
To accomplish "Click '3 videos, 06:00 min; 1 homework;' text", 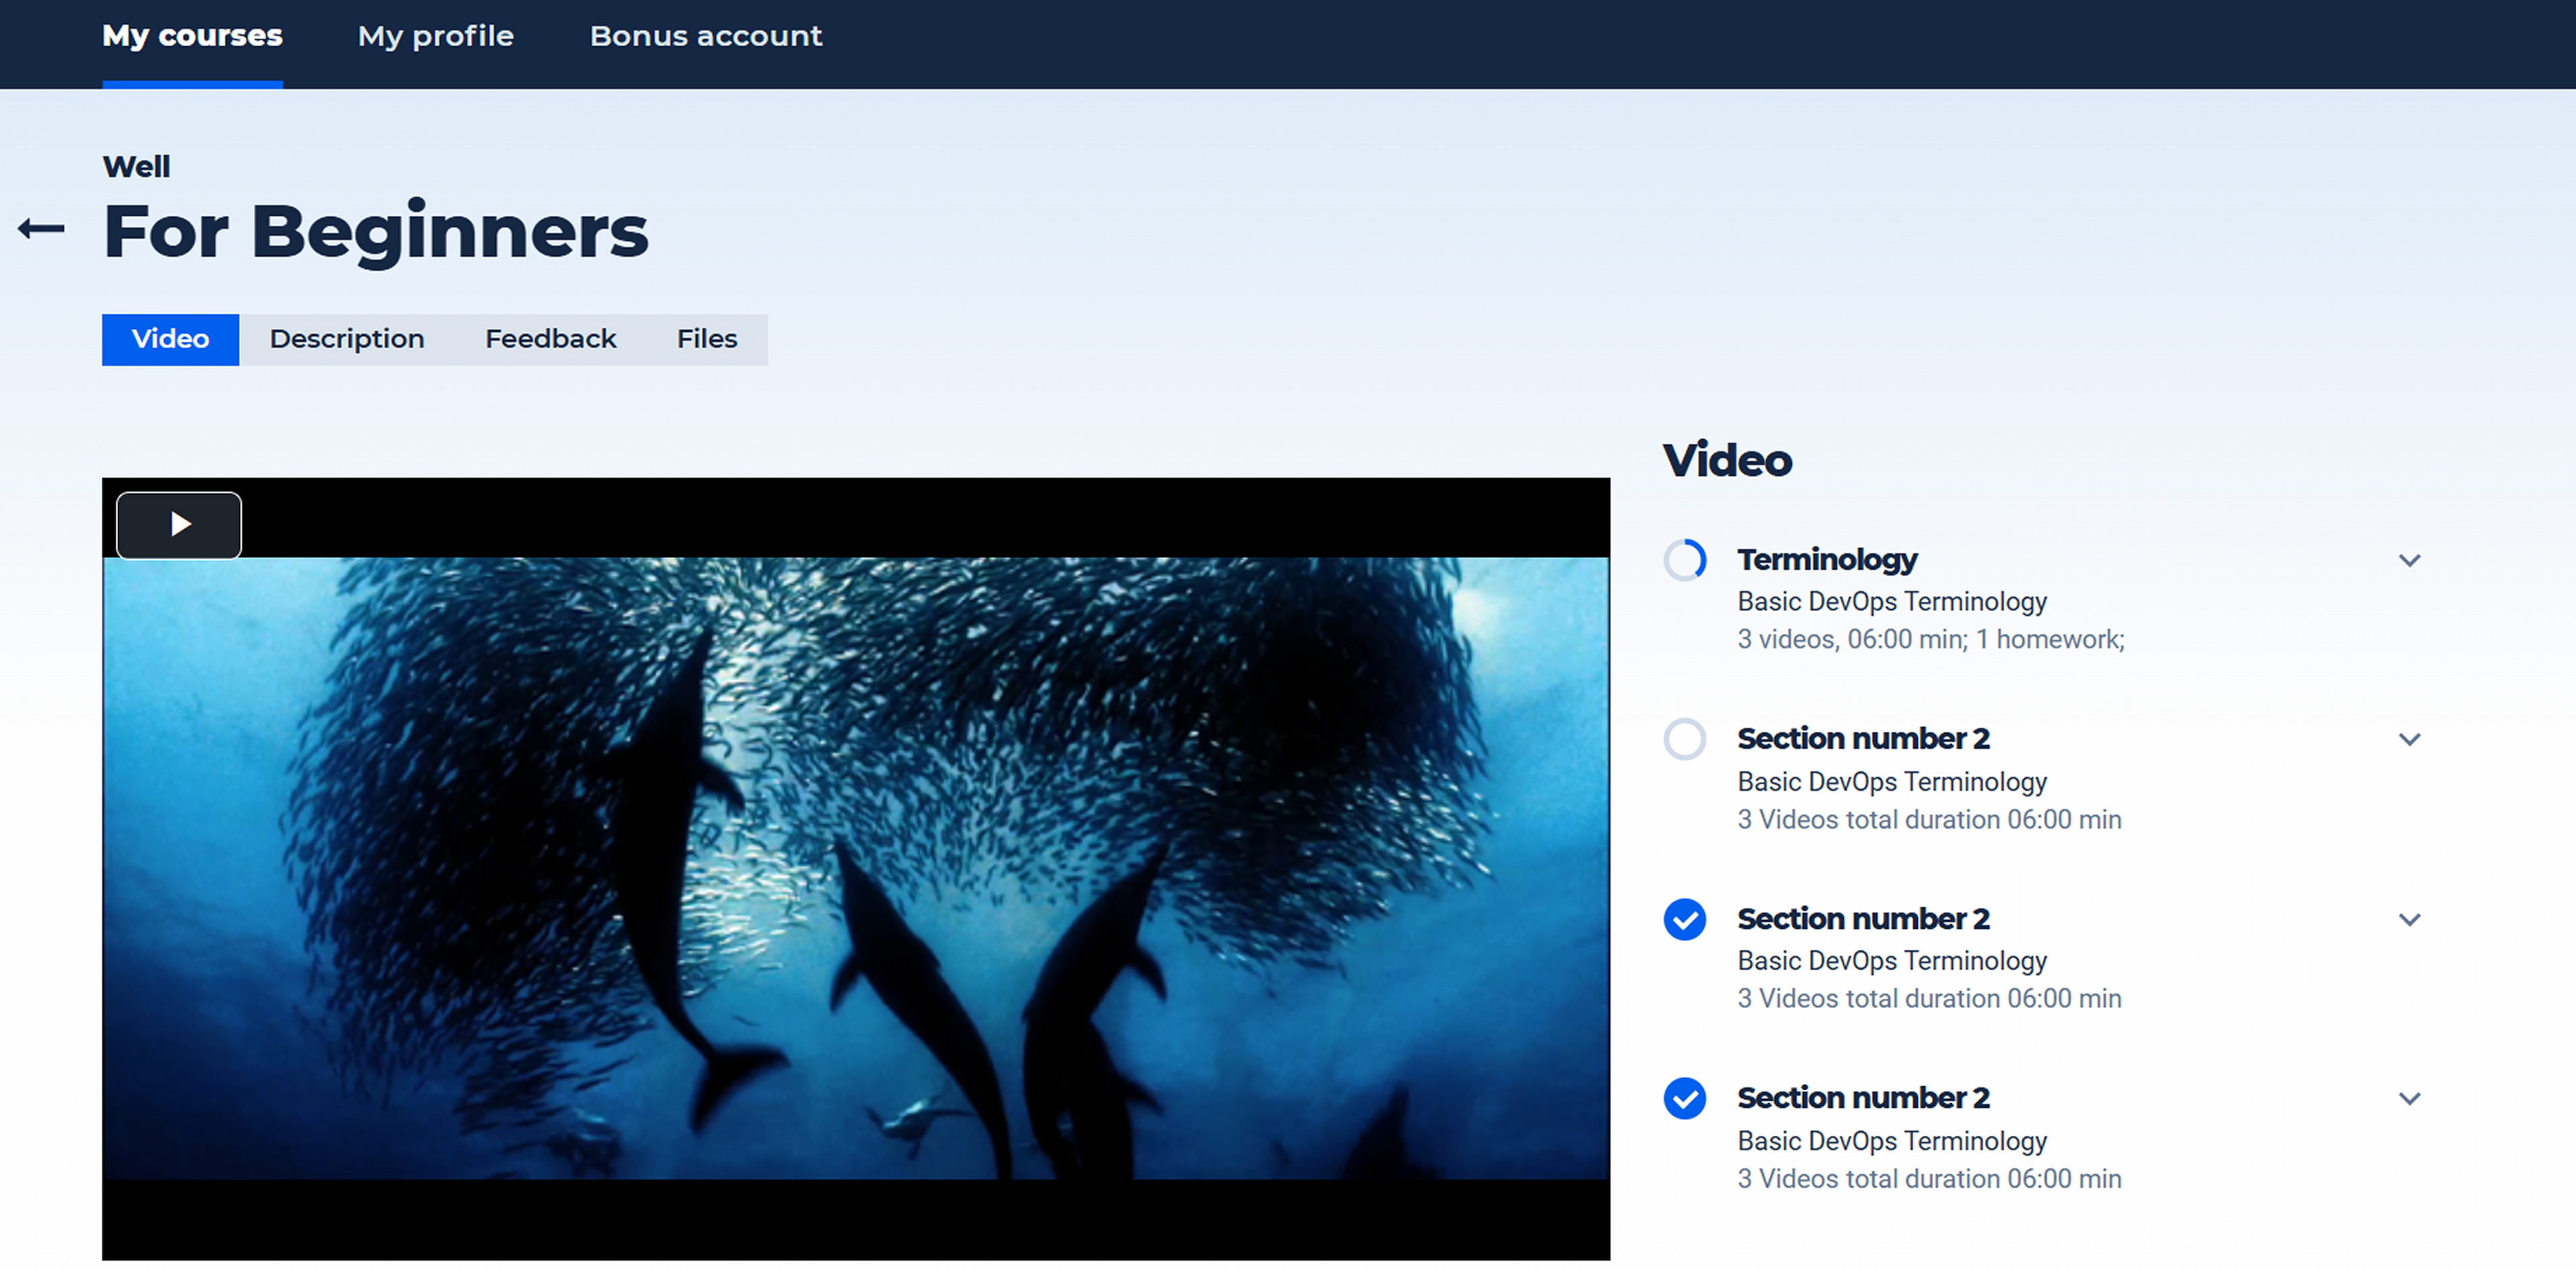I will pos(1931,639).
